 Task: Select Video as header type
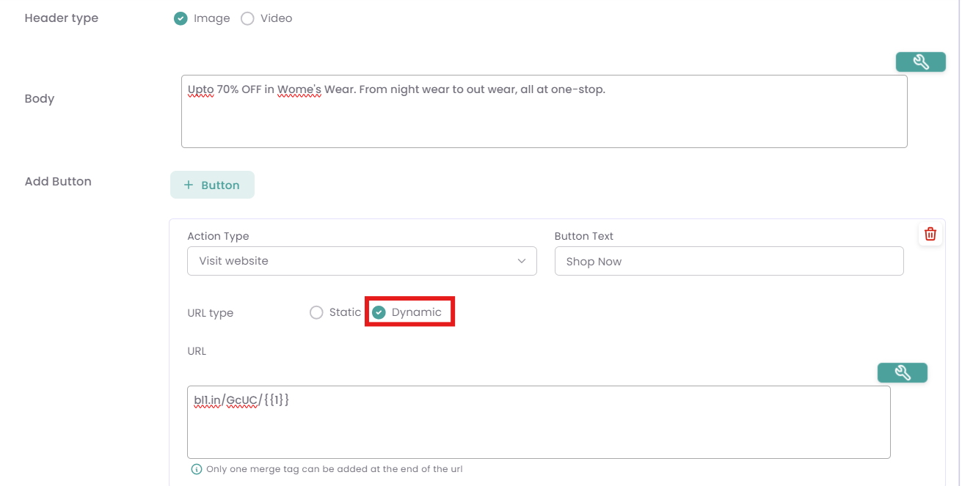pyautogui.click(x=248, y=18)
